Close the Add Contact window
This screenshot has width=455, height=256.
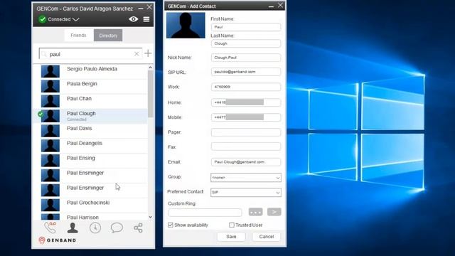[x=280, y=5]
